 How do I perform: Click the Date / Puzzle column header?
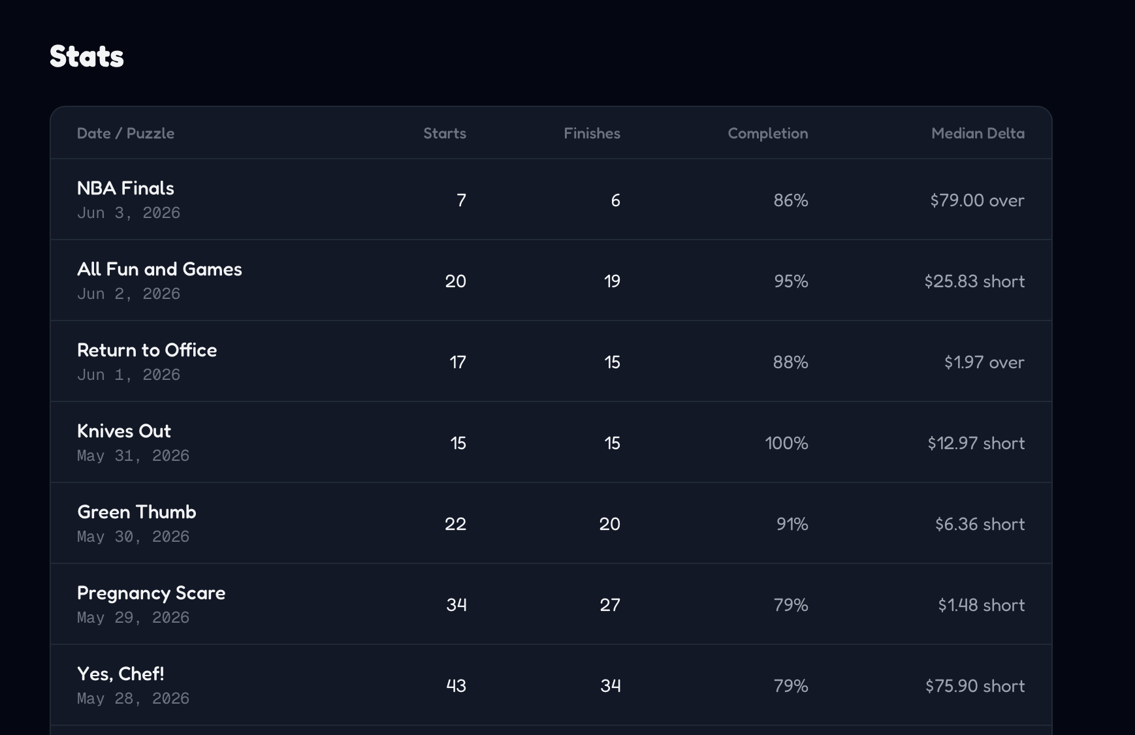[125, 133]
